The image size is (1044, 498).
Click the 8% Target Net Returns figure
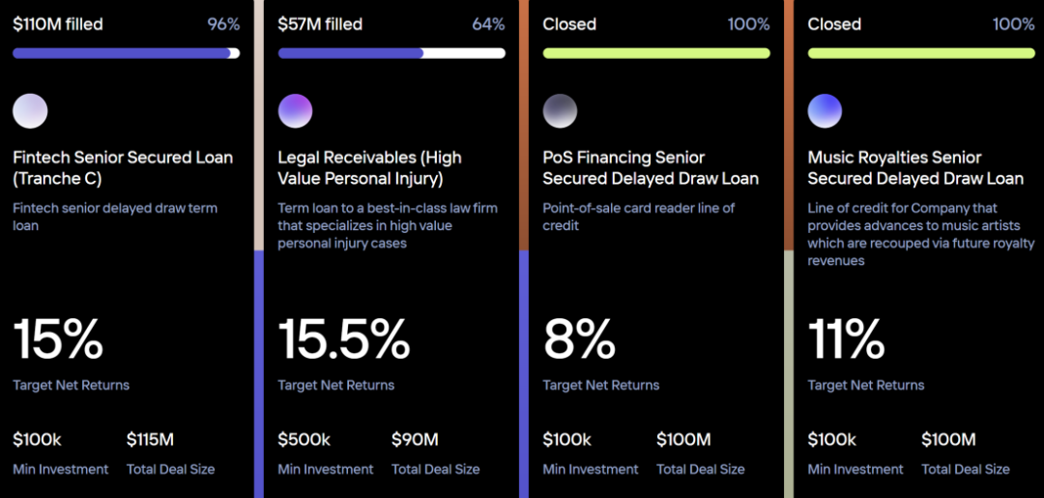tap(579, 339)
